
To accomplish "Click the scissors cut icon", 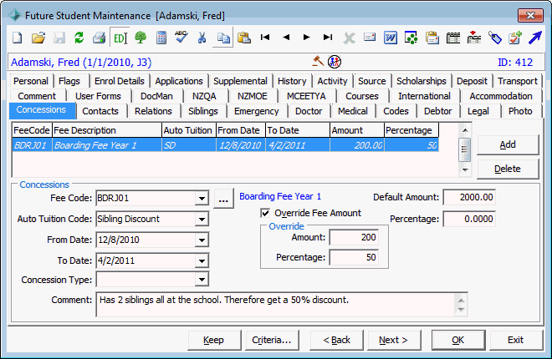I will 202,38.
